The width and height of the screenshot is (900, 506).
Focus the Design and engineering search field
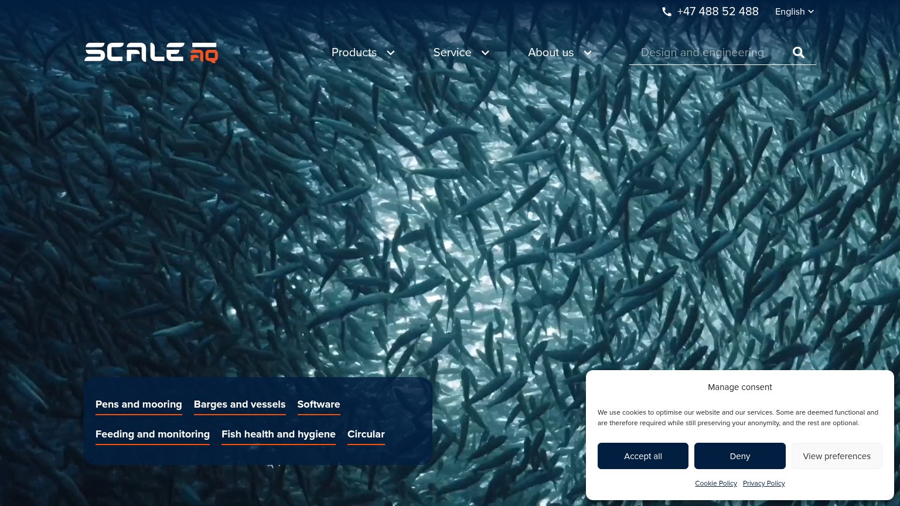[x=708, y=53]
